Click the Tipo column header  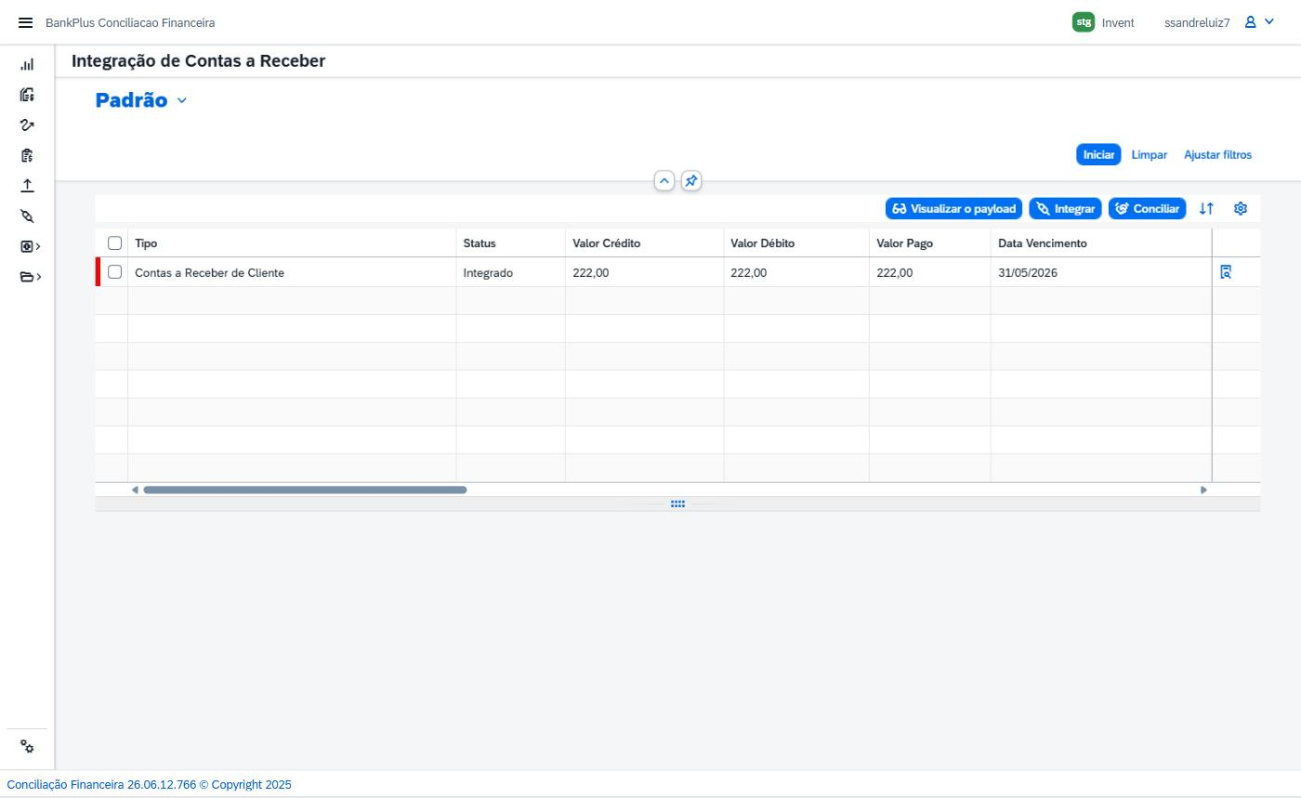point(292,243)
